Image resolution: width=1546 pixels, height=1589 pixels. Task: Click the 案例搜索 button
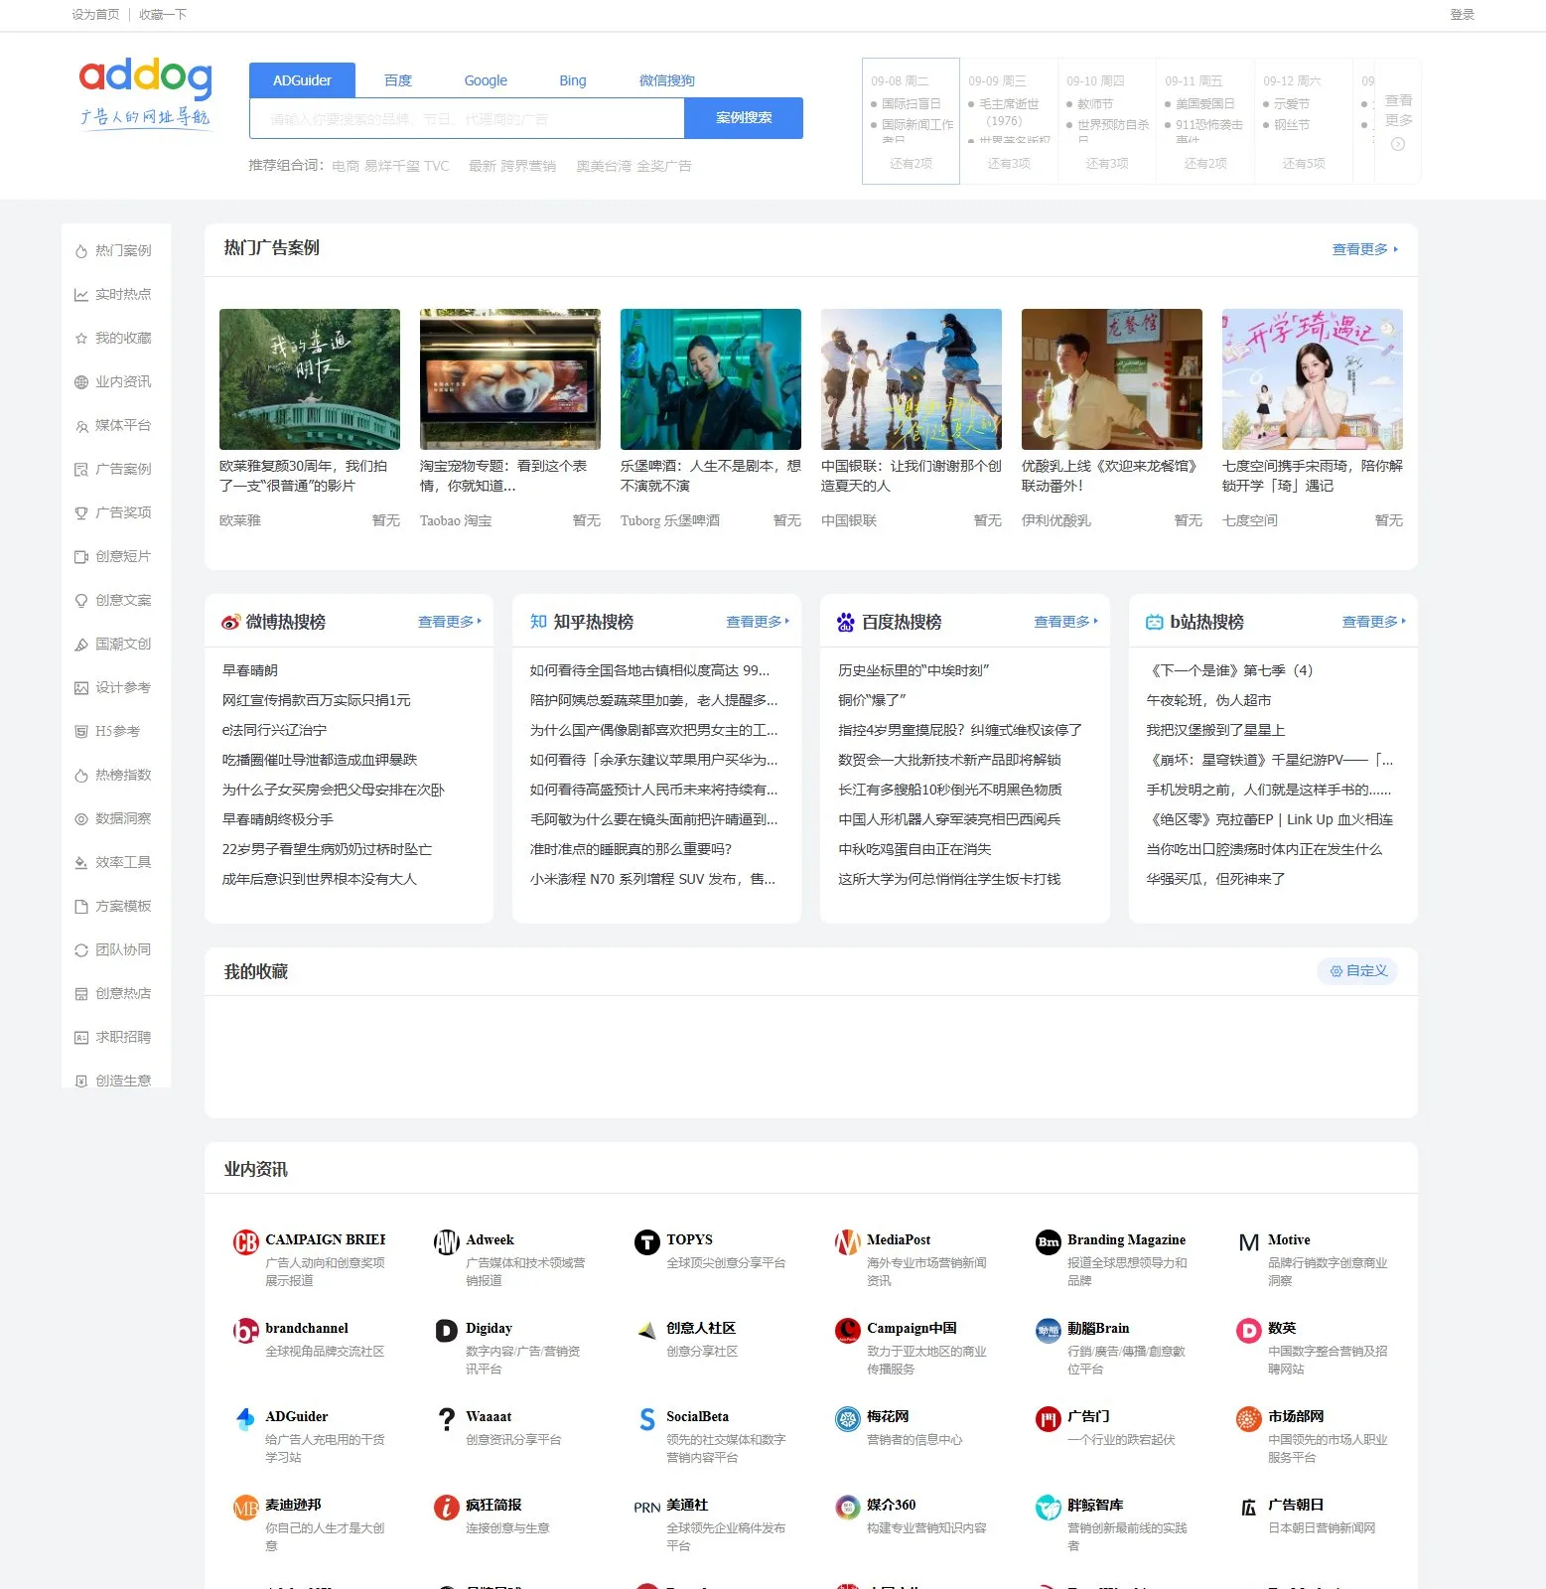744,118
